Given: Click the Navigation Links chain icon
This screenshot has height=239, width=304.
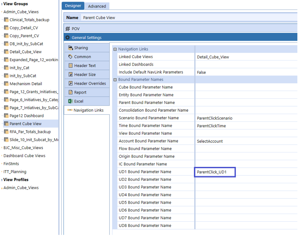Looking at the screenshot, I should point(70,110).
